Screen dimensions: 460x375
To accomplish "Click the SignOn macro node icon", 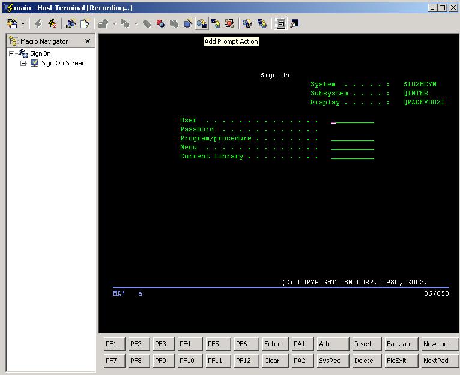I will click(x=23, y=53).
